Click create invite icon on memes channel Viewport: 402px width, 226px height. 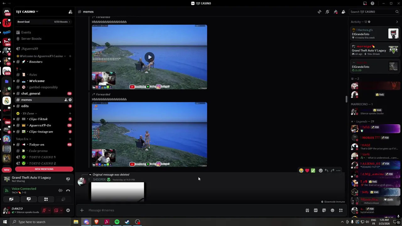(66, 100)
